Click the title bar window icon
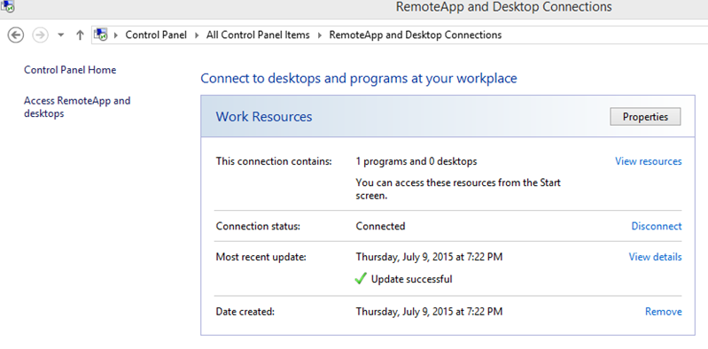Image resolution: width=708 pixels, height=349 pixels. click(8, 7)
